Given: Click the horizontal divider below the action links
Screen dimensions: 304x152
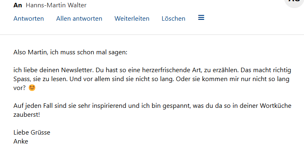Looking at the screenshot, I should (152, 35).
